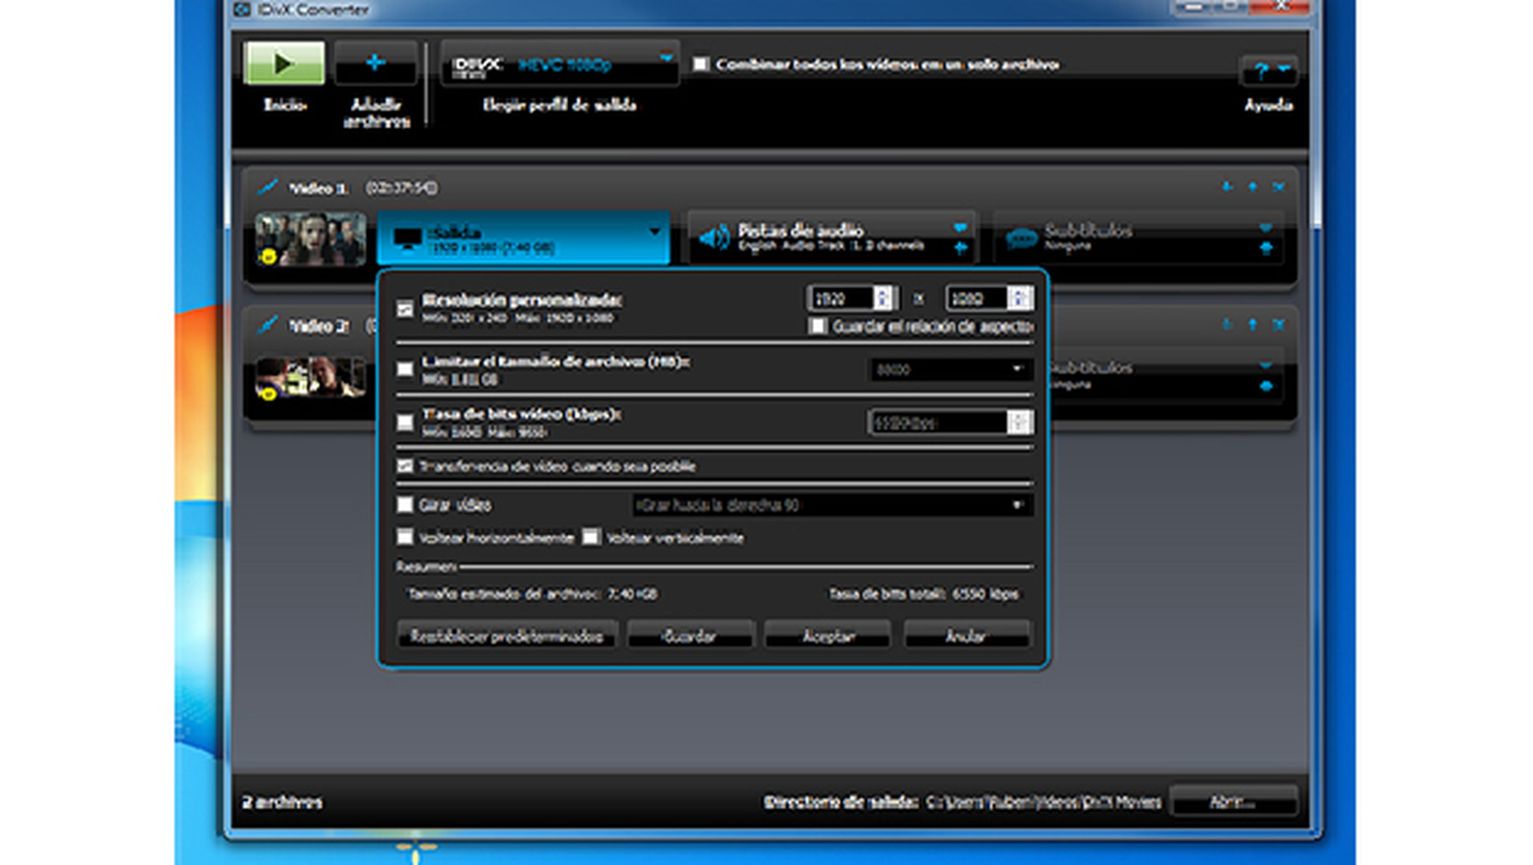The height and width of the screenshot is (865, 1533).
Task: Check Voltear horizontalmente
Action: (405, 537)
